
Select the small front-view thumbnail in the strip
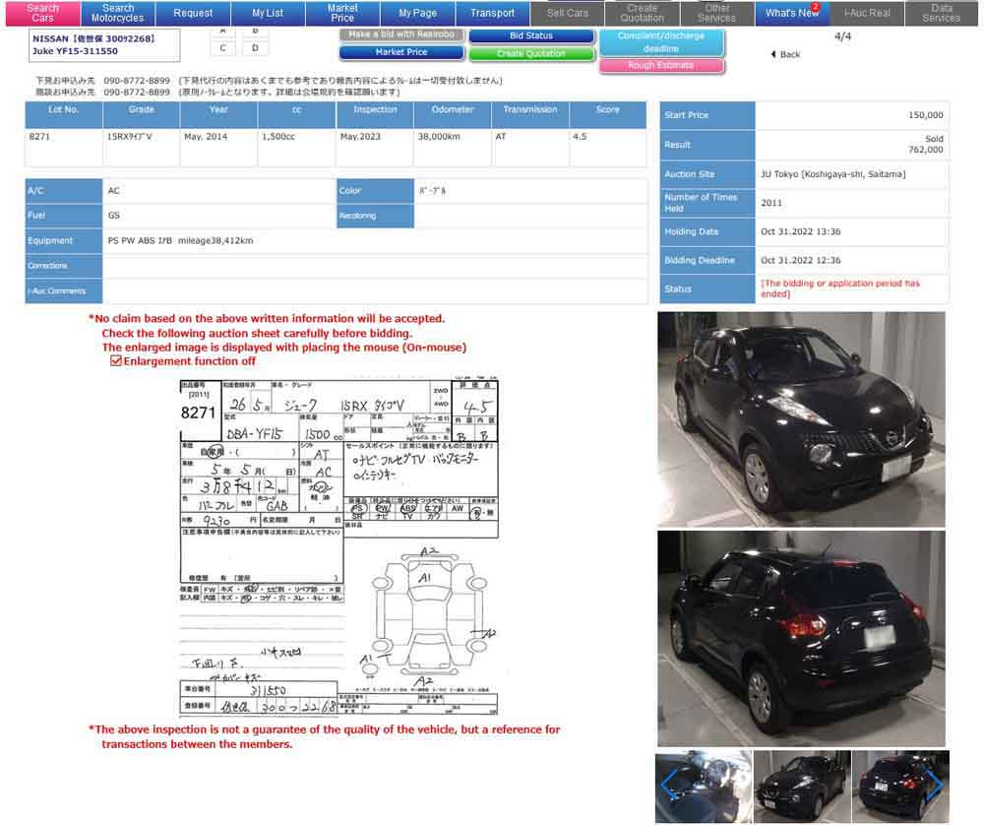tap(801, 786)
